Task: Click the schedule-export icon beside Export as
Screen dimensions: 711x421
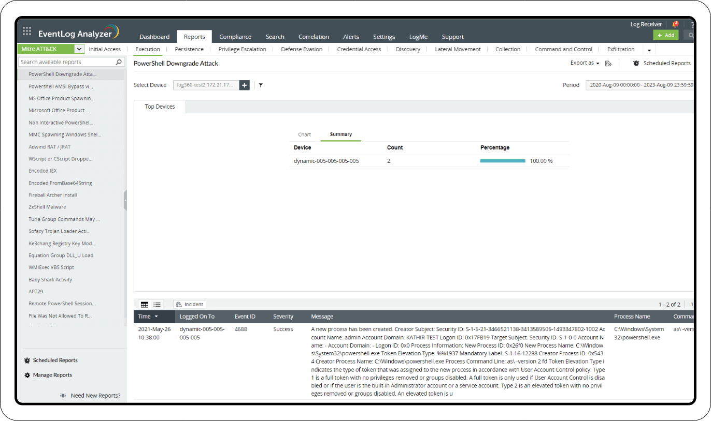Action: pyautogui.click(x=608, y=63)
